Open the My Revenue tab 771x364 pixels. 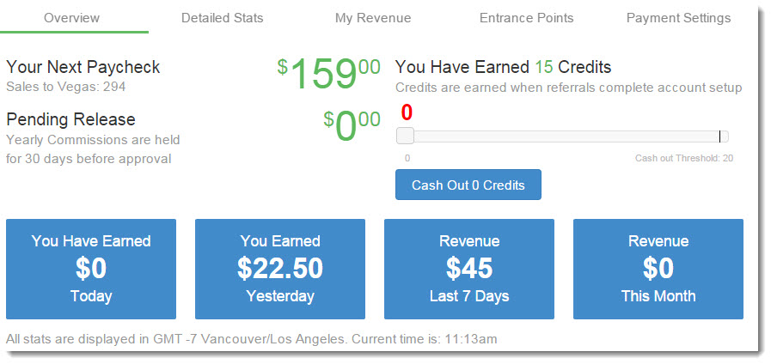pos(373,18)
